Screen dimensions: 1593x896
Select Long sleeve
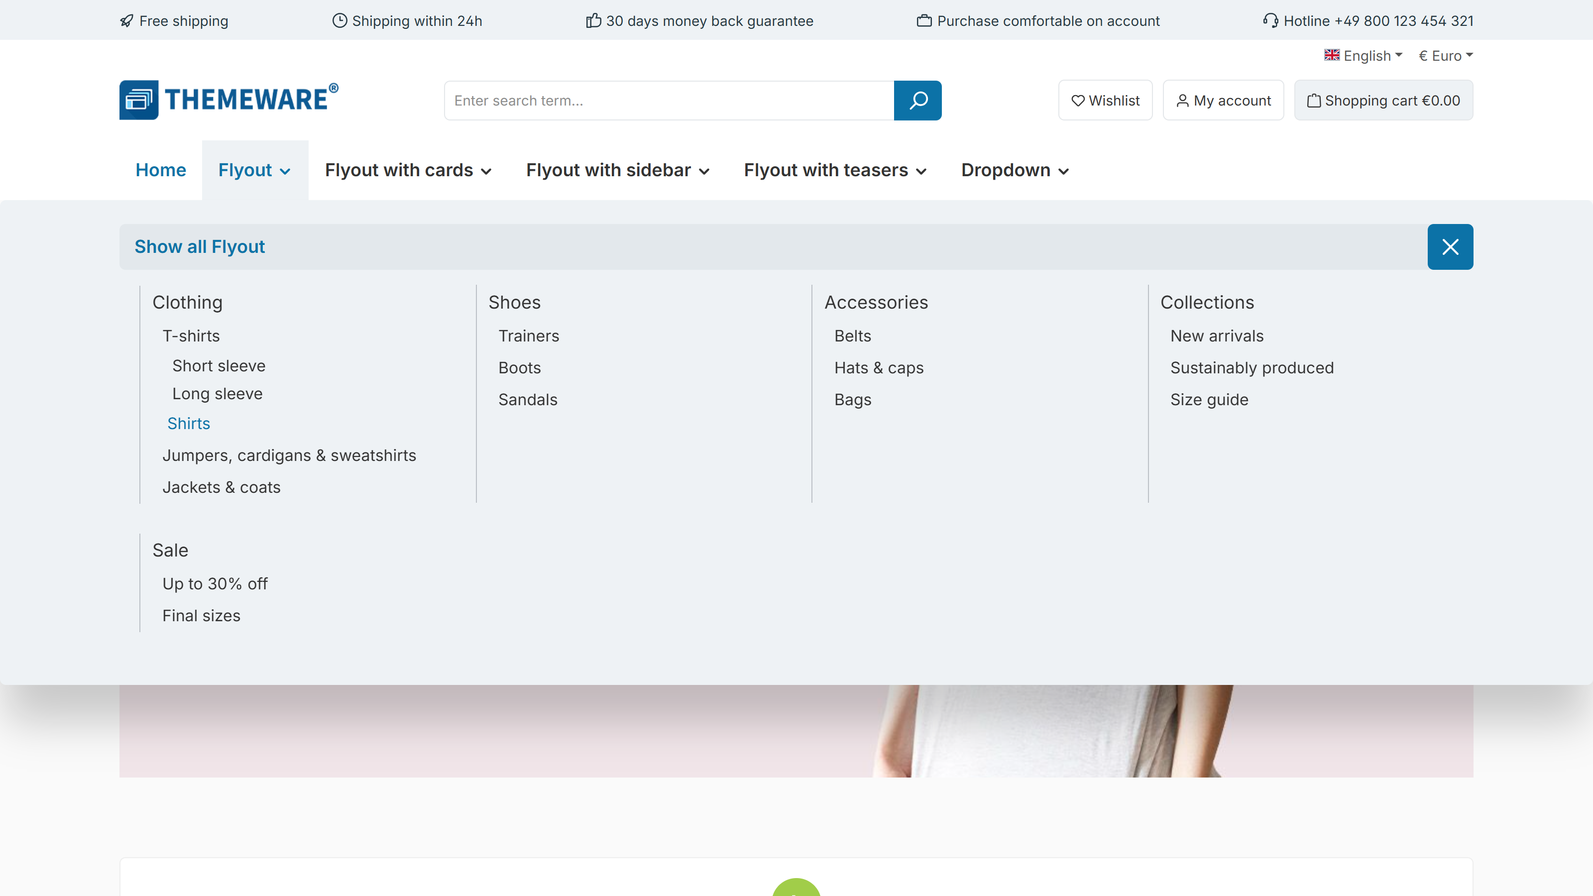pos(218,394)
